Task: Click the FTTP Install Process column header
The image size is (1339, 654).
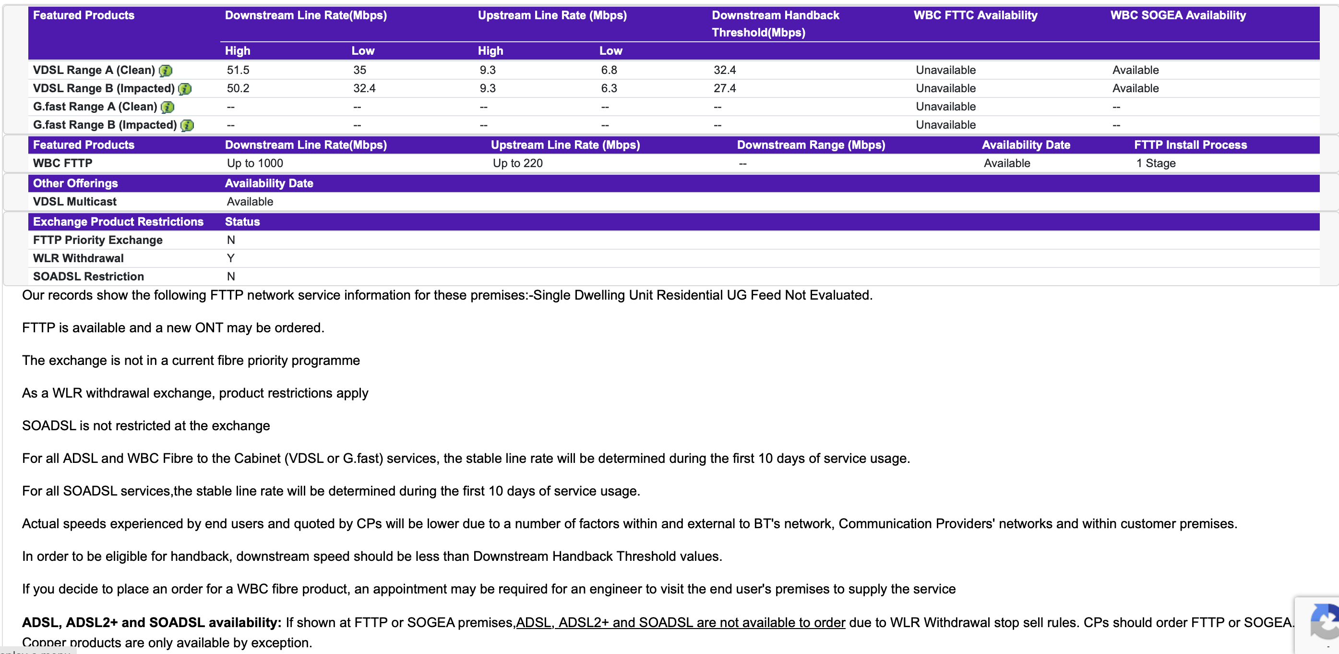Action: (x=1190, y=145)
